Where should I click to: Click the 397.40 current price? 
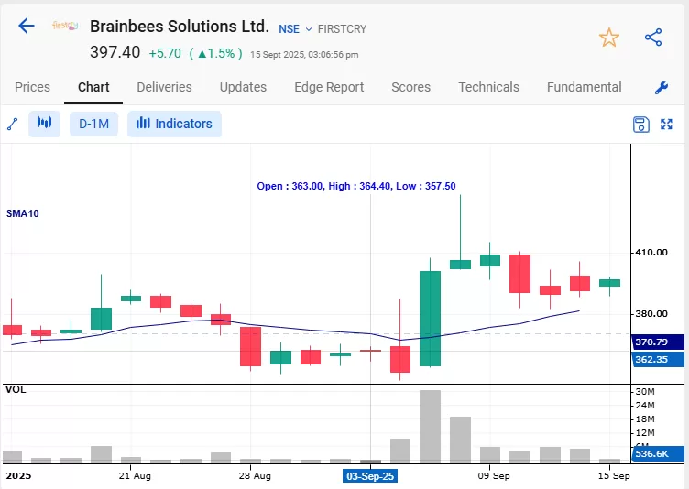point(115,52)
